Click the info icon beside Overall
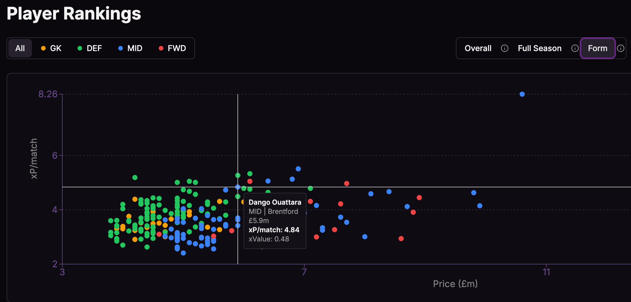The image size is (631, 302). [x=504, y=48]
